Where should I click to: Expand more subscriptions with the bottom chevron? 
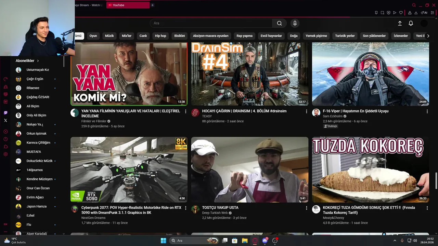click(64, 234)
